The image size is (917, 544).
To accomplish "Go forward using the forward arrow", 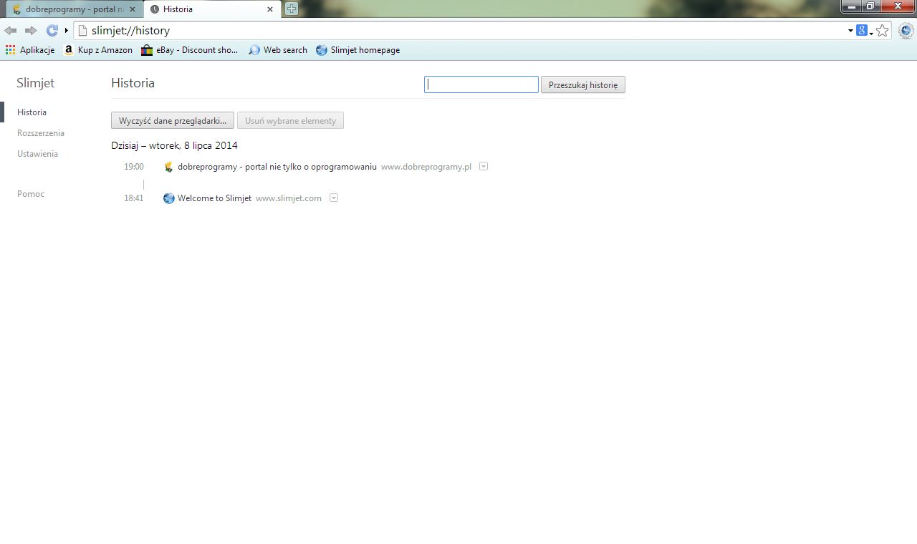I will click(31, 31).
